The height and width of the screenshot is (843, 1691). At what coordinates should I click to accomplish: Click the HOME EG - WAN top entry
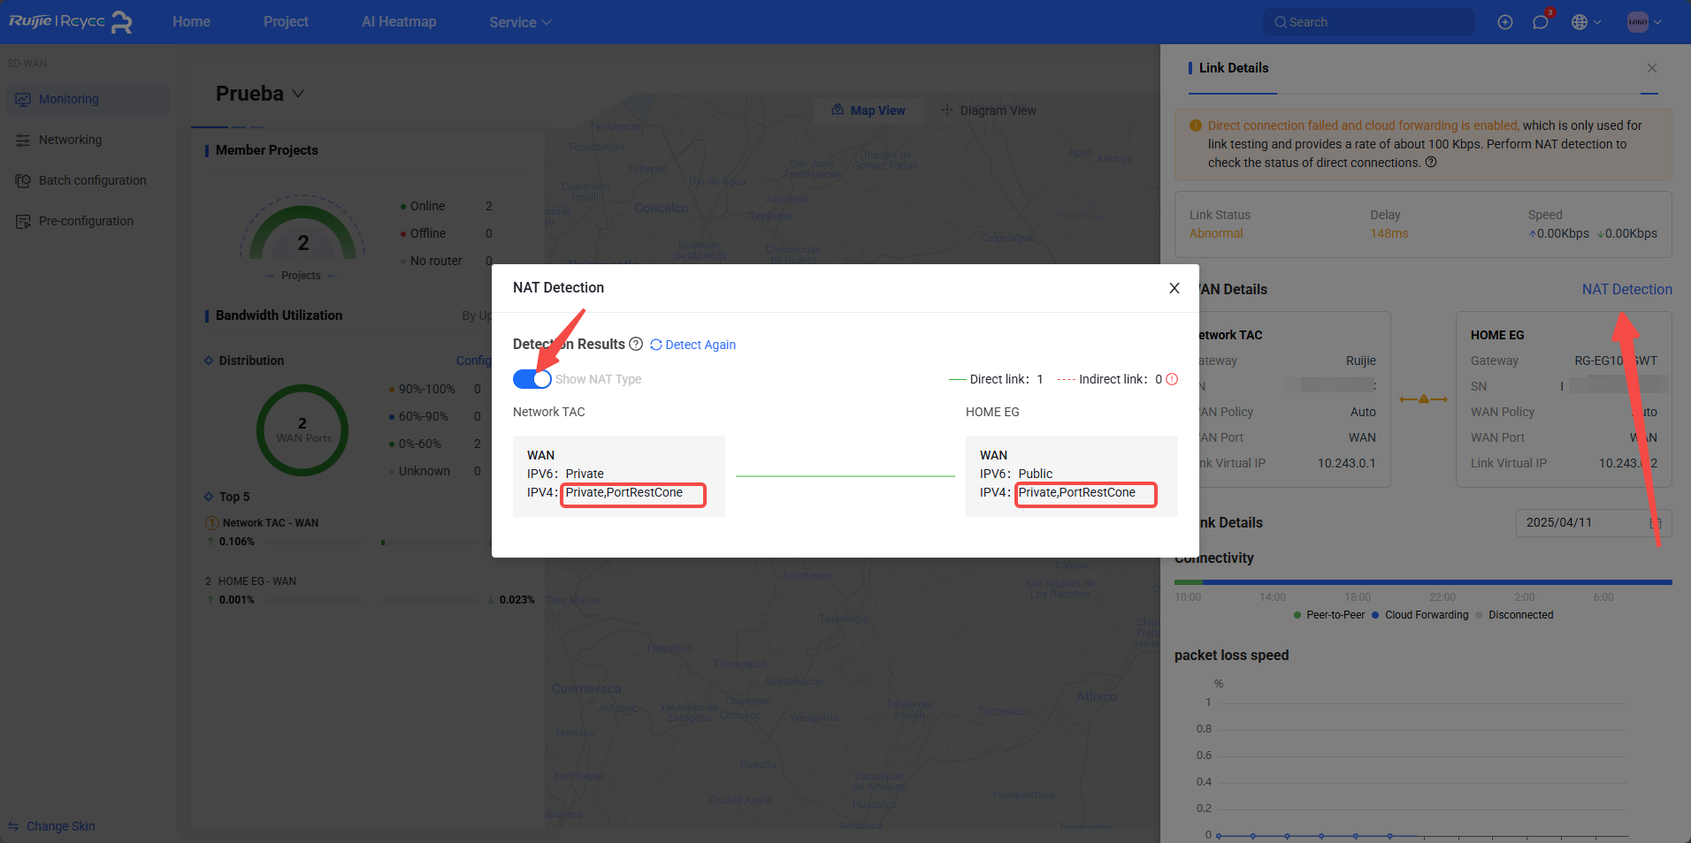coord(257,581)
